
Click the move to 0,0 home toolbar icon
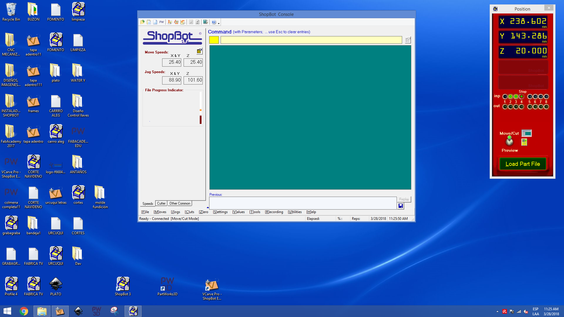(x=183, y=22)
